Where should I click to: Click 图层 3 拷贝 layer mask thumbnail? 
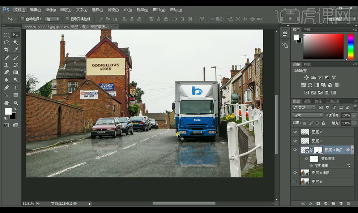[318, 150]
